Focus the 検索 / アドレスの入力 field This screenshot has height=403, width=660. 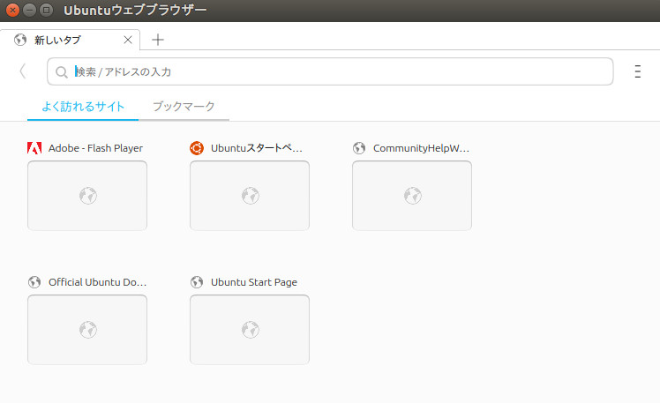pyautogui.click(x=330, y=71)
